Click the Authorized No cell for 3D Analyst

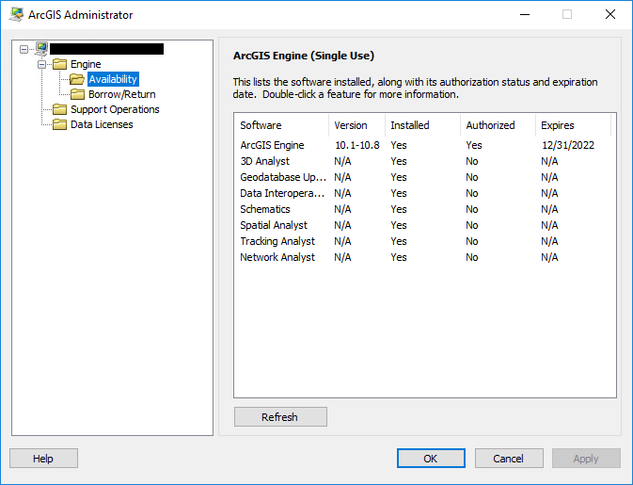coord(472,161)
